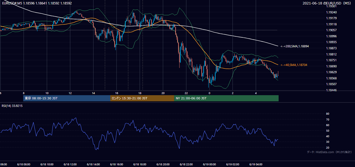The height and width of the screenshot is (167, 355).
Task: Click the 2021-06-18 EUR/USD (M5) chart heading
Action: (x=327, y=3)
